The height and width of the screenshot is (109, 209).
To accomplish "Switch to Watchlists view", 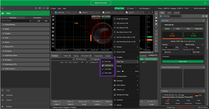I will pyautogui.click(x=13, y=18).
